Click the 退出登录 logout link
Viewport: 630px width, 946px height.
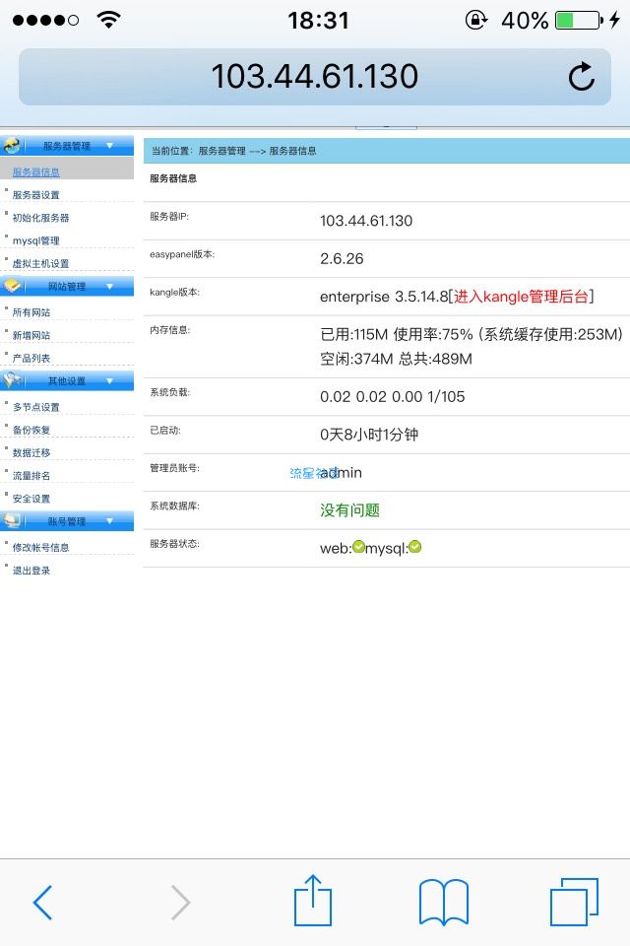[x=31, y=571]
